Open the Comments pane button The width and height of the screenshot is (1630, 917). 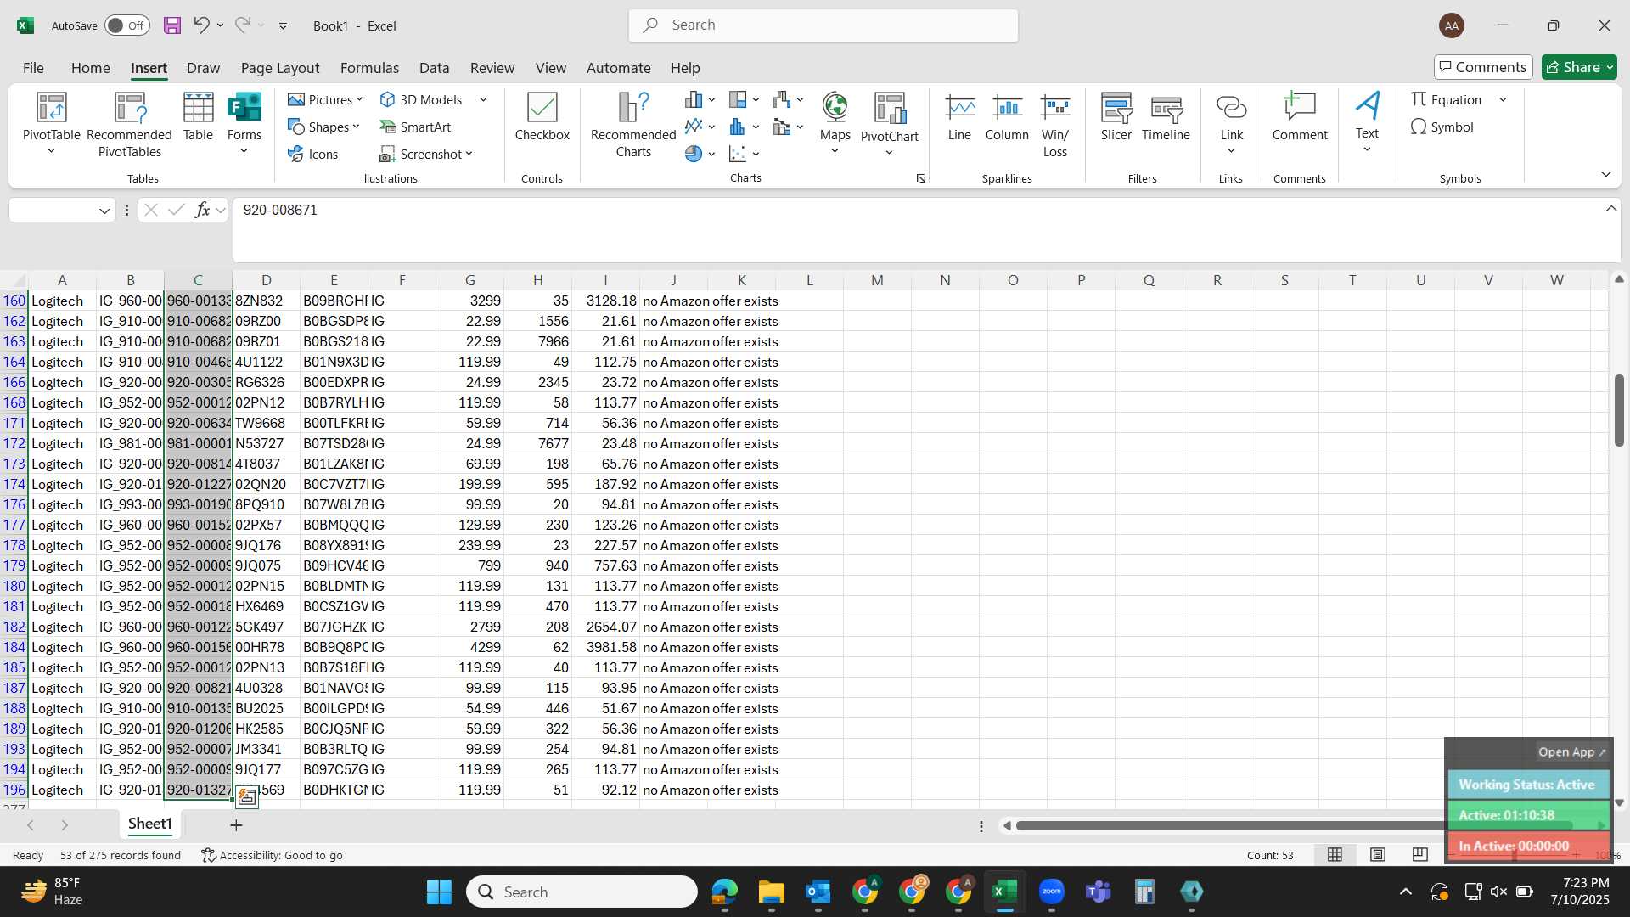tap(1483, 67)
